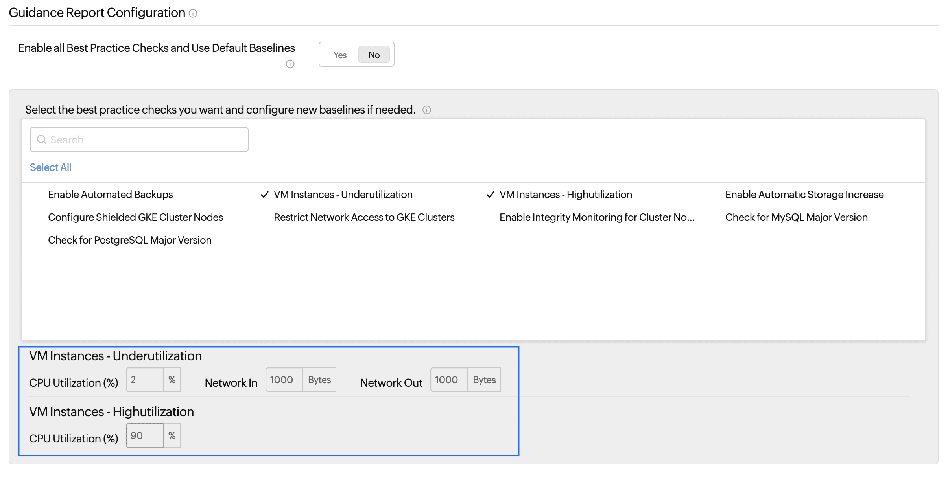Select Enable Automated Backups check

click(x=110, y=195)
